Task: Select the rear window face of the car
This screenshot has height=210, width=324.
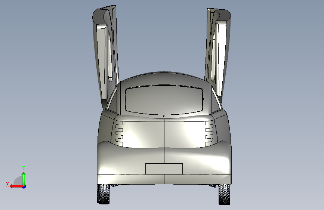Action: (164, 100)
